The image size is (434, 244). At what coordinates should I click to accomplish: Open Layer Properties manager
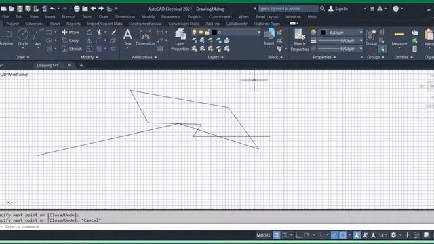(x=180, y=40)
